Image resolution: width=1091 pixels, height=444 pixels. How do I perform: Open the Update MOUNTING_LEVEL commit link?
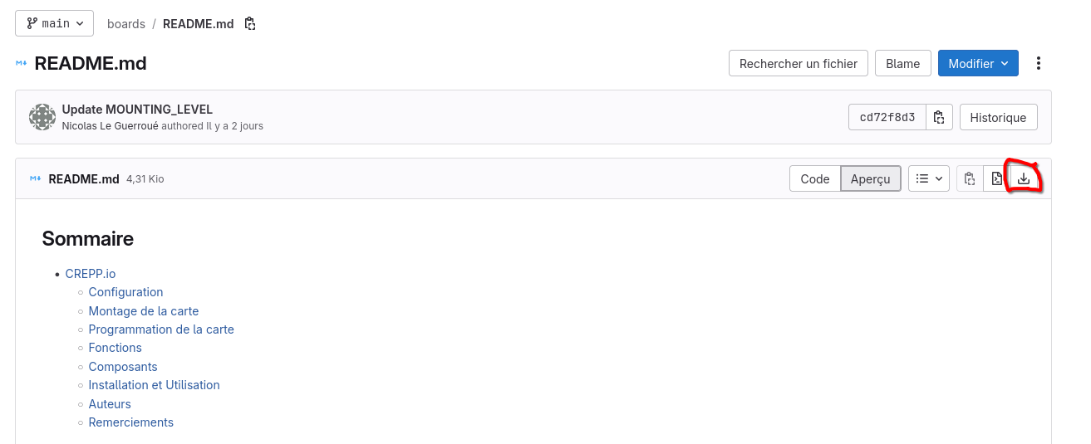pos(137,110)
